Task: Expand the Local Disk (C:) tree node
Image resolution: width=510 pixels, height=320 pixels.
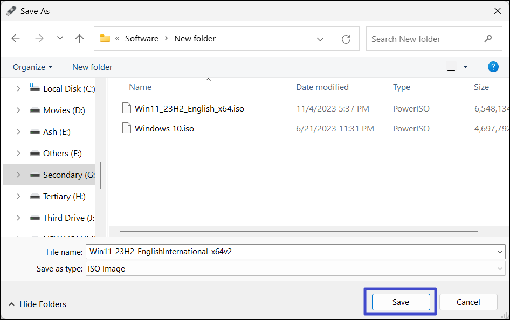Action: [18, 88]
